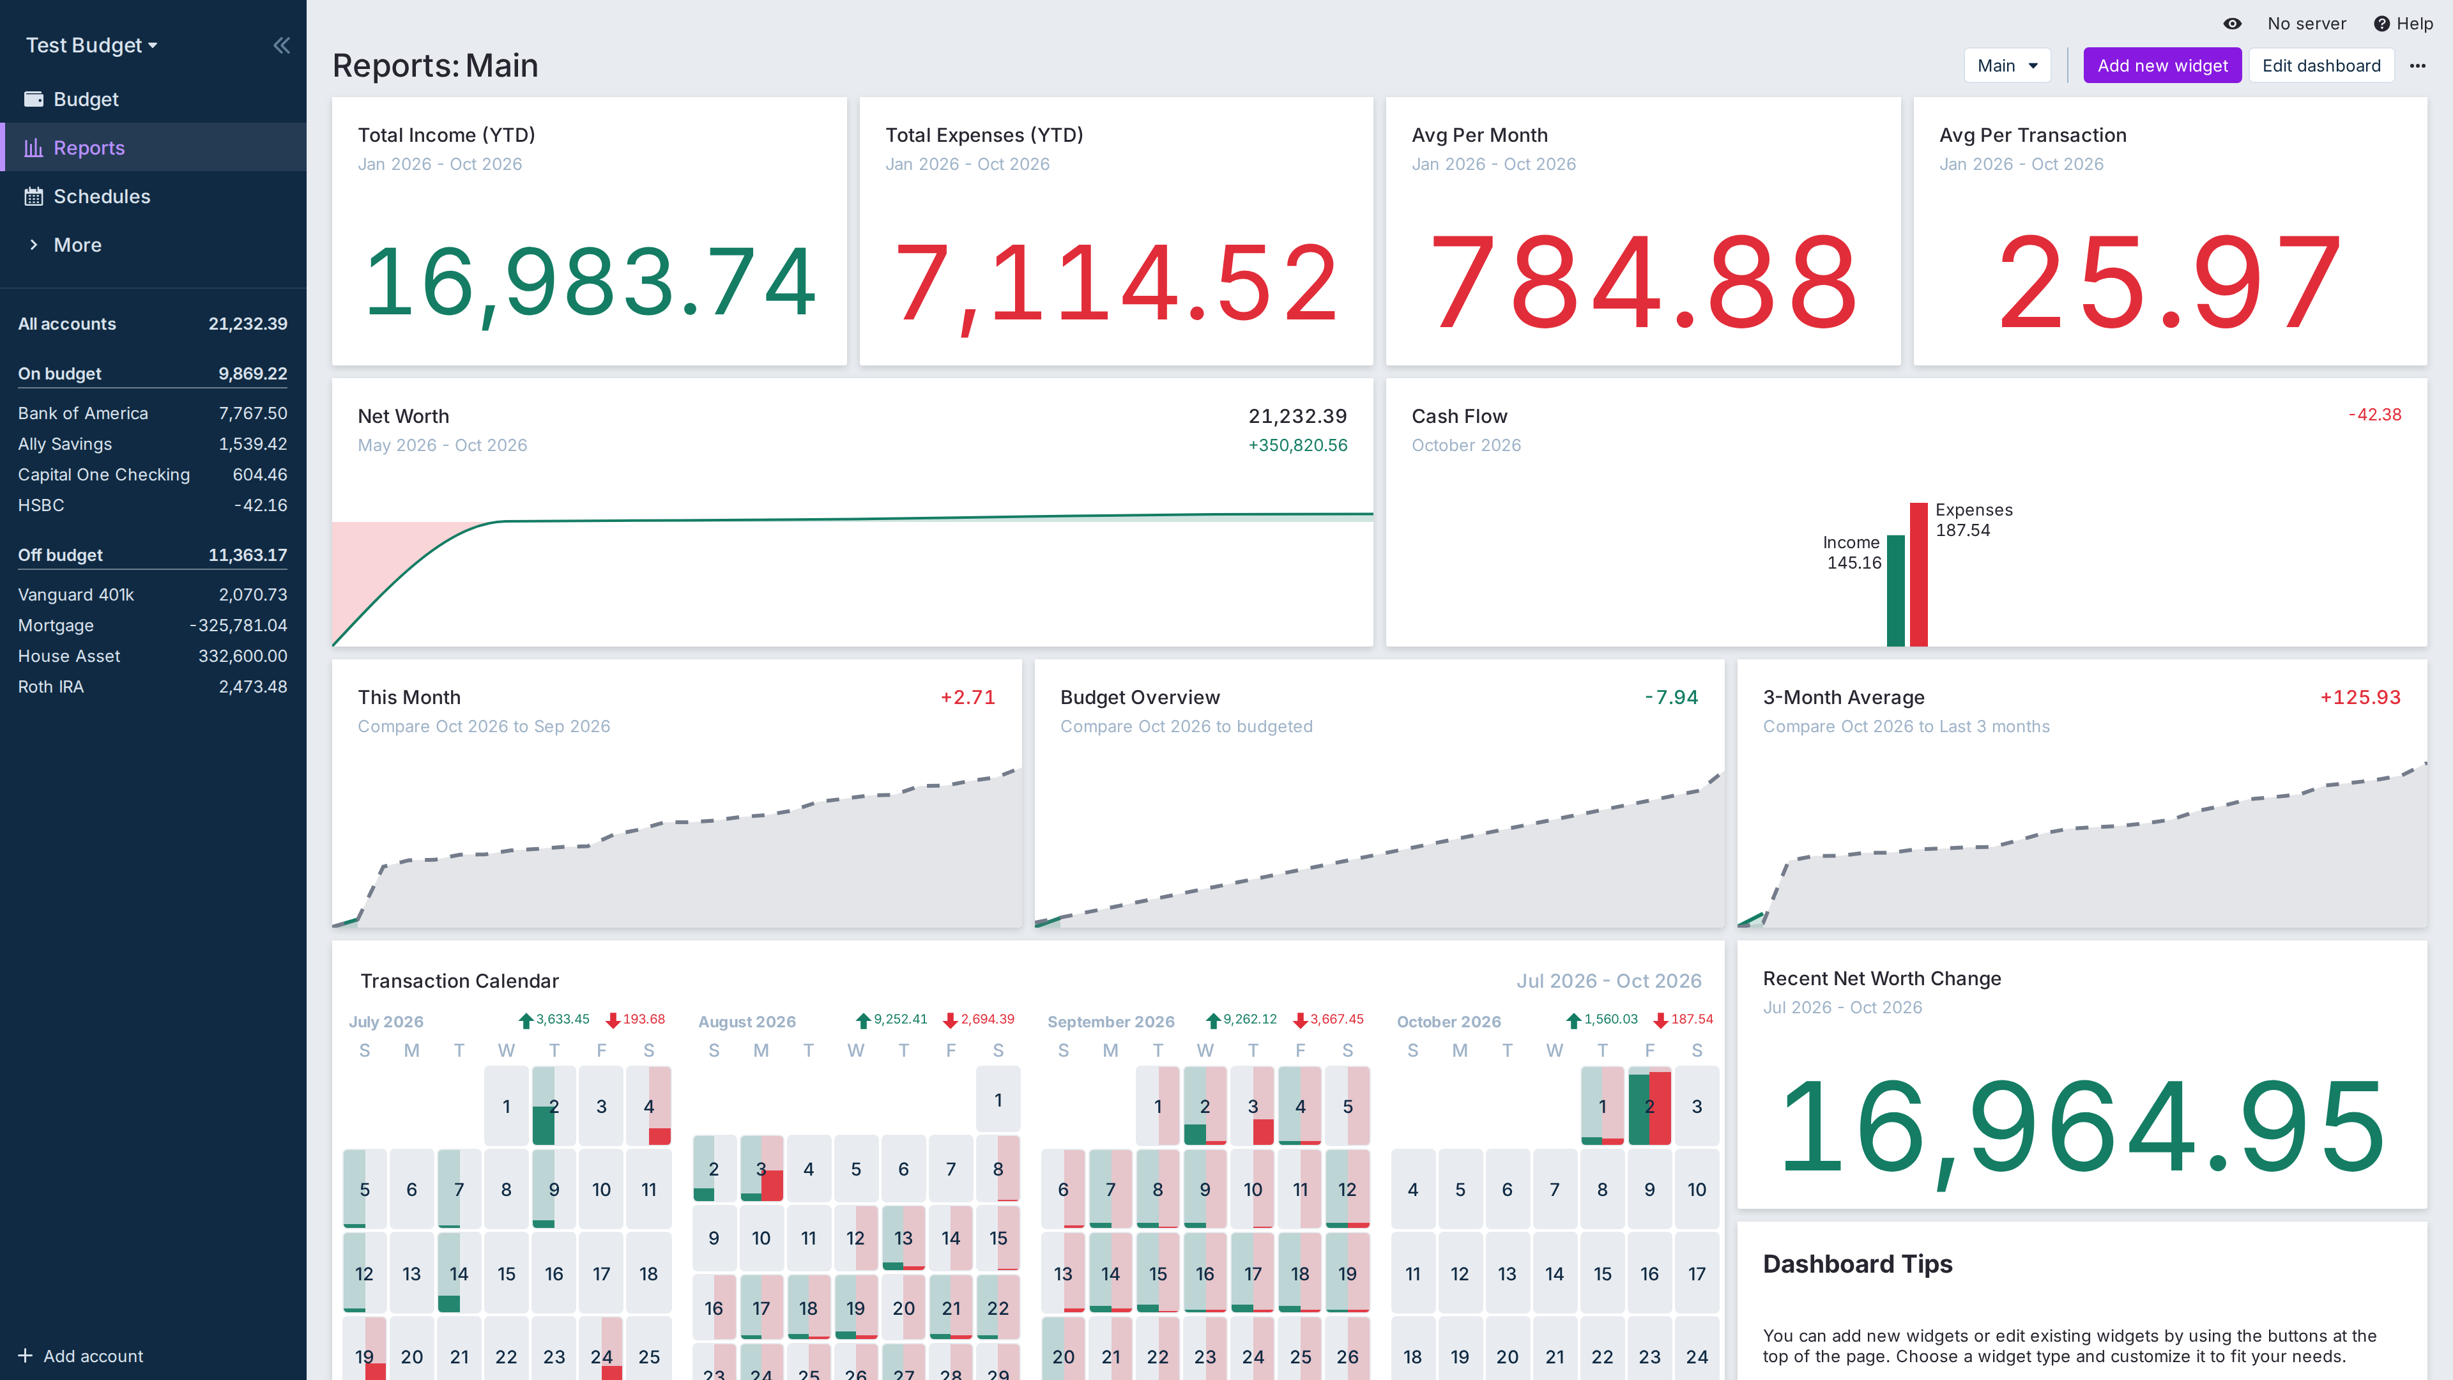Select the Ally Savings account
Image resolution: width=2453 pixels, height=1380 pixels.
(x=153, y=444)
